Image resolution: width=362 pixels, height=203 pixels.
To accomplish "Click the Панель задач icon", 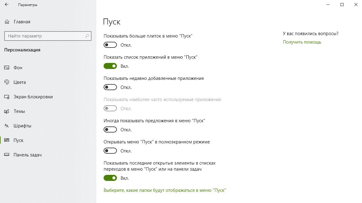I will pos(7,155).
